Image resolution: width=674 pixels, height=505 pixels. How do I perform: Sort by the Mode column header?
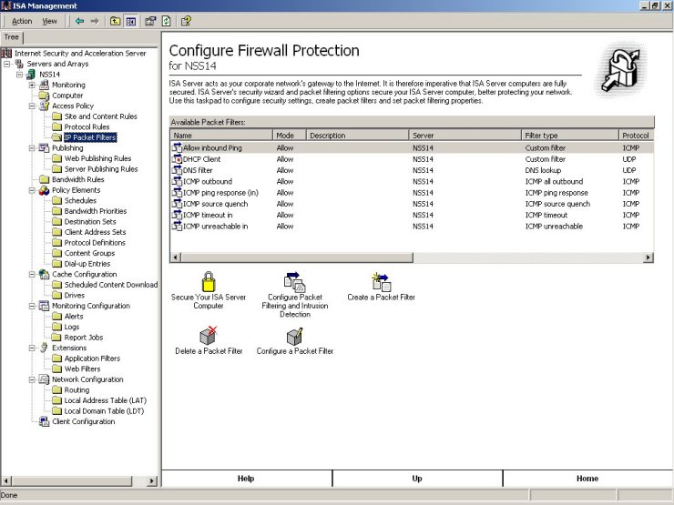(290, 136)
